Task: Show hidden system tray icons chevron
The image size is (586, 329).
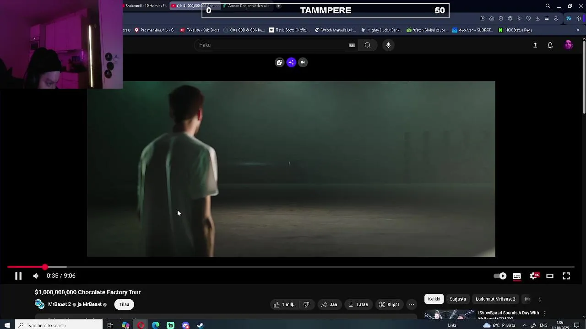Action: point(524,325)
